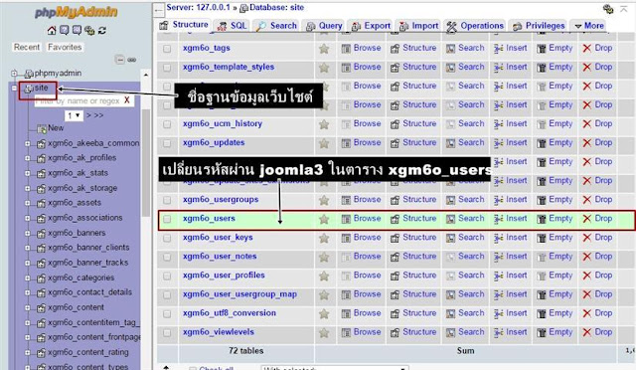Open the page number dropdown in sidebar

[74, 115]
